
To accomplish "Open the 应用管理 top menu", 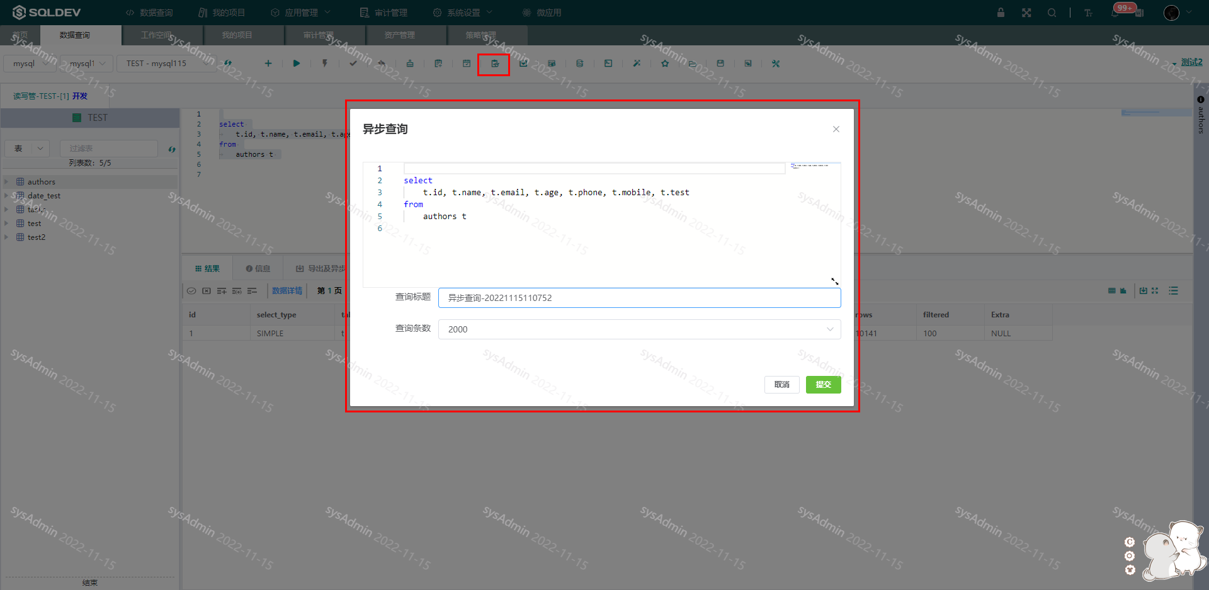I will (300, 13).
